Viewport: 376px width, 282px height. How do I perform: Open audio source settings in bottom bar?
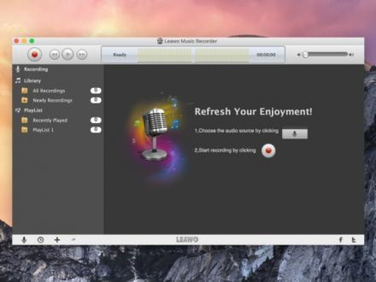(24, 240)
